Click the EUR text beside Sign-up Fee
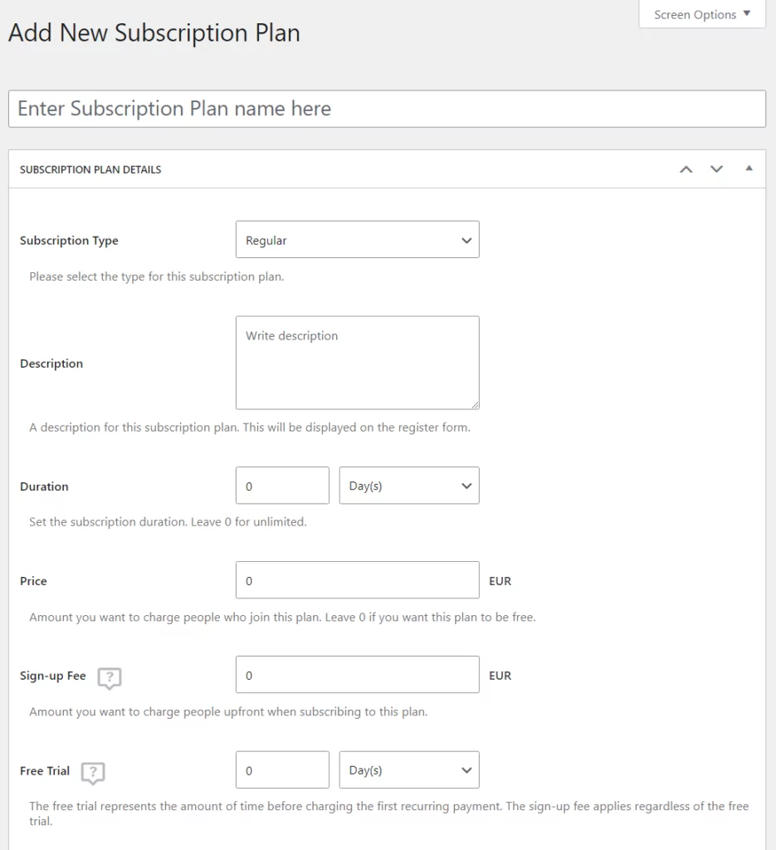 coord(500,676)
